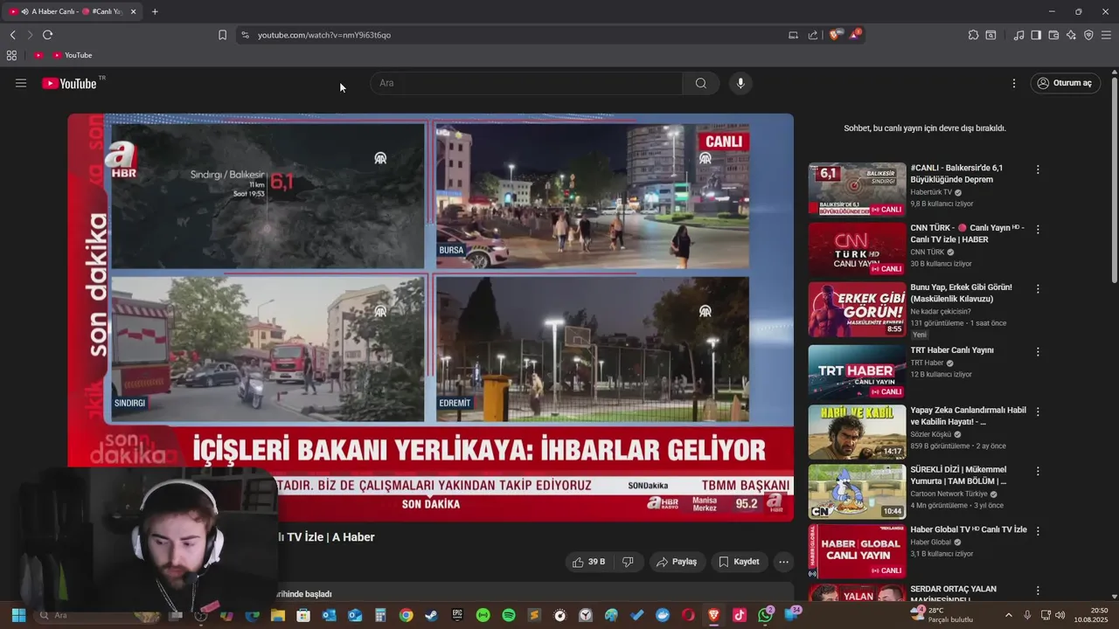Open more actions menu beside Kaydet
The height and width of the screenshot is (629, 1119).
point(783,562)
